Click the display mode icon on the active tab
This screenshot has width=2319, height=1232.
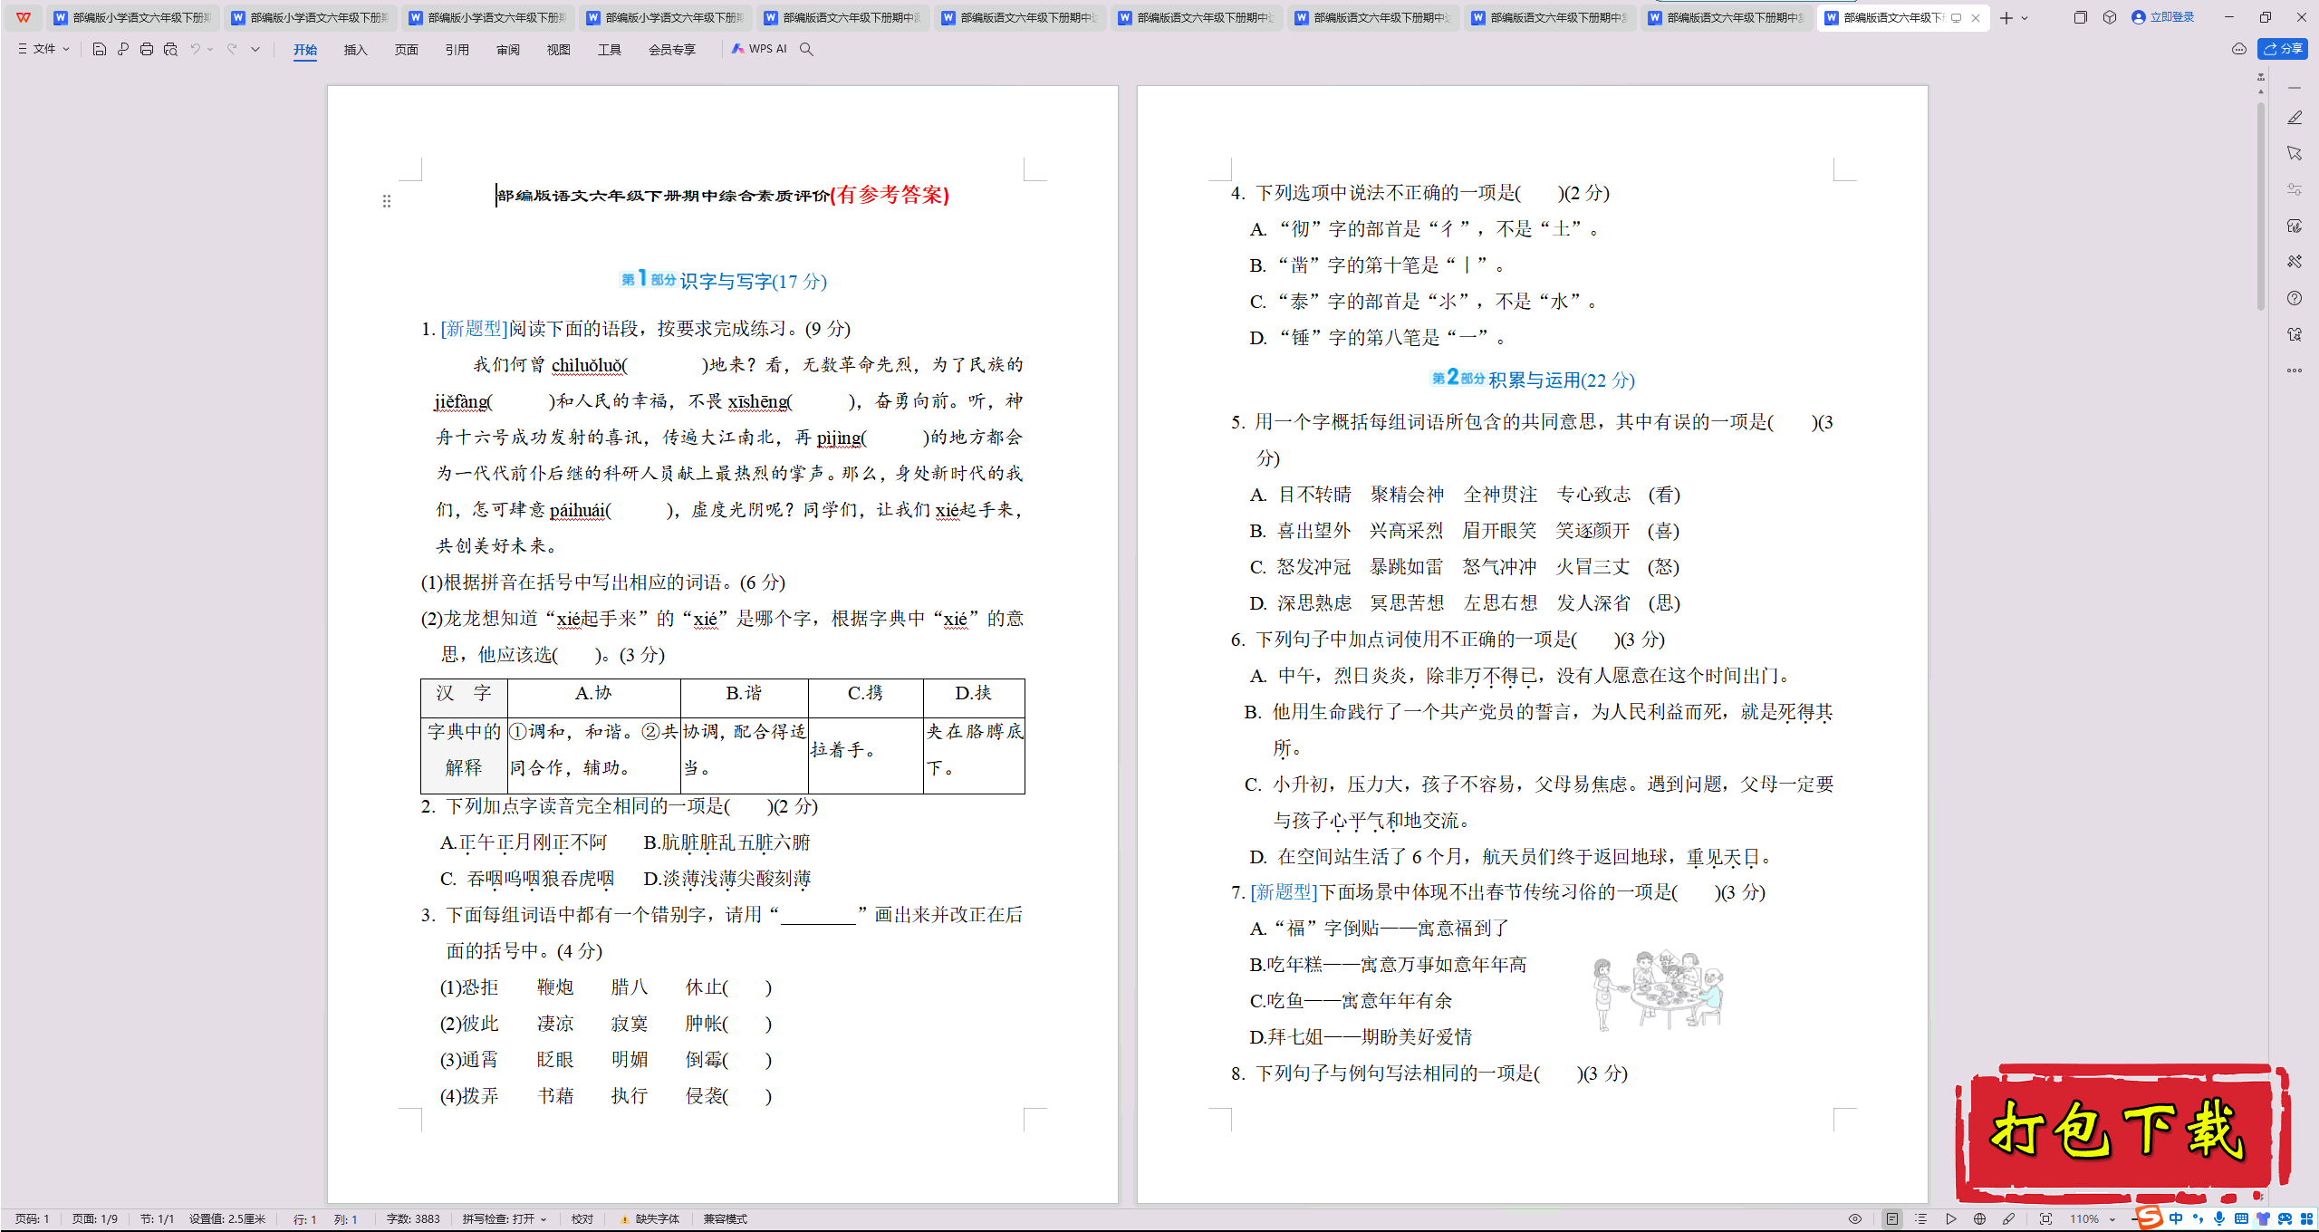(x=1957, y=17)
